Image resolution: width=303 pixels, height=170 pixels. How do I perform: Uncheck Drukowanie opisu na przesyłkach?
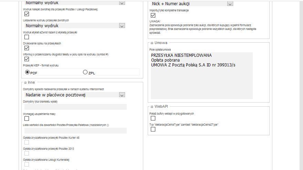(27, 48)
